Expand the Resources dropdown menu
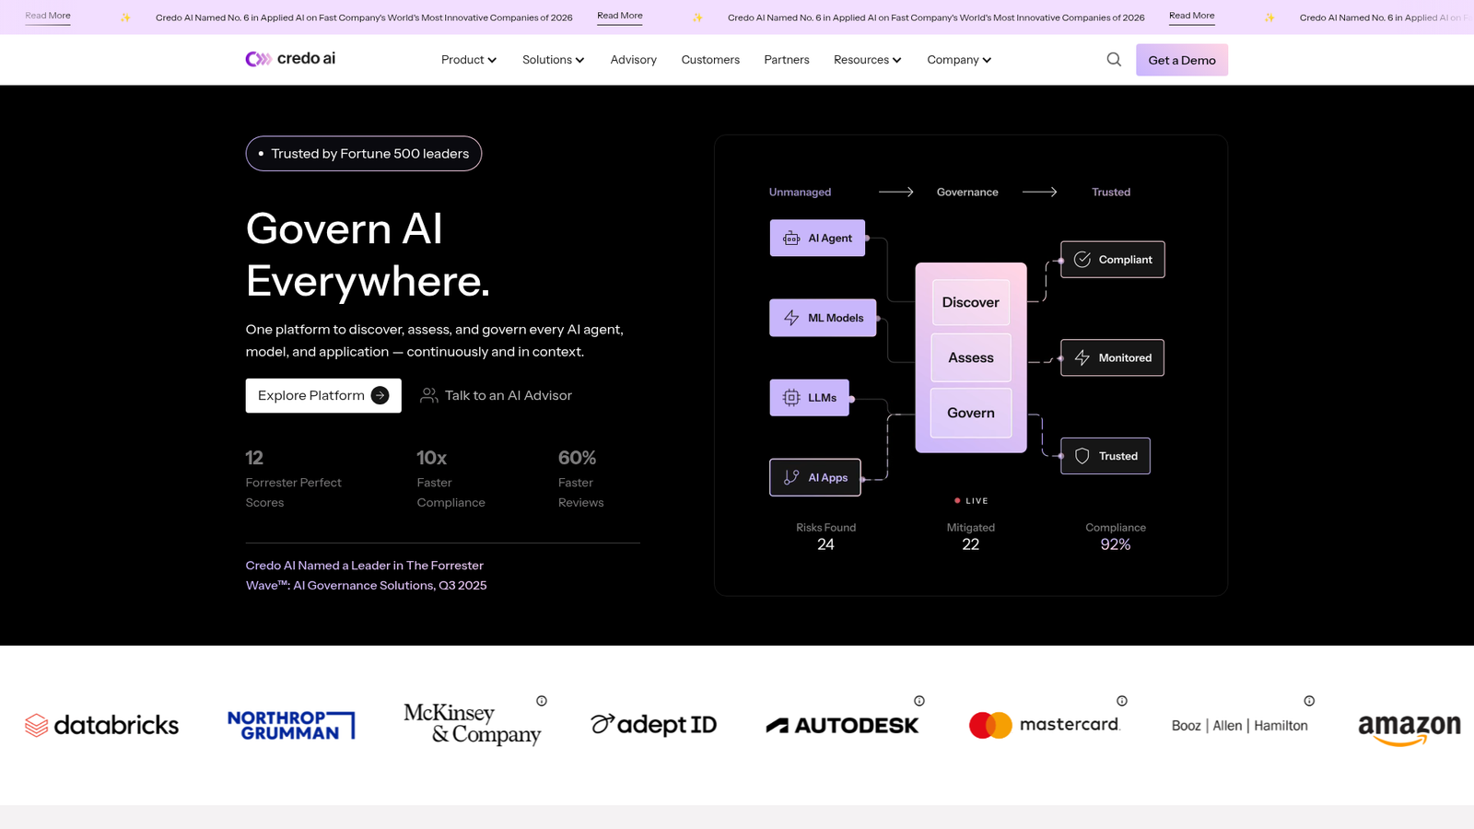This screenshot has height=829, width=1474. [x=868, y=60]
